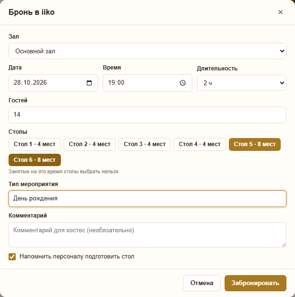Expand the Зал dropdown showing Основной зал
The image size is (295, 297).
coord(147,51)
